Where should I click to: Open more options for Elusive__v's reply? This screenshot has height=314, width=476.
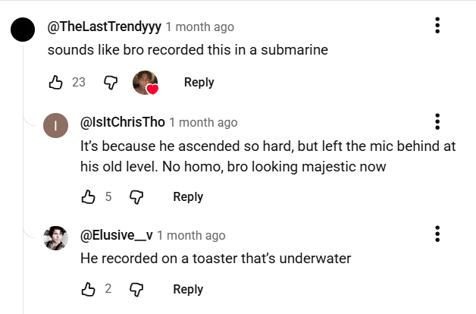pos(437,234)
